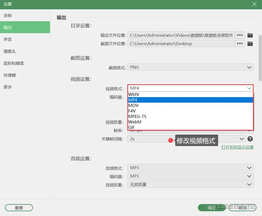Screen dimensions: 262x216
Task: Choose MP4 highlighted option in format list
Action: point(190,100)
